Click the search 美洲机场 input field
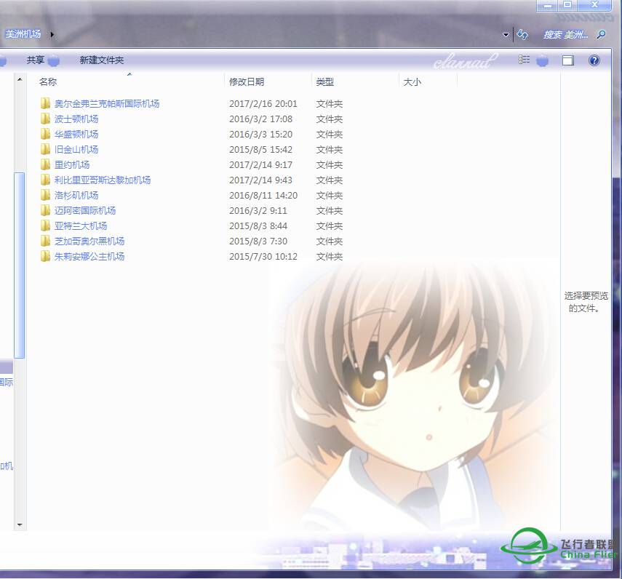622x579 pixels. (565, 34)
